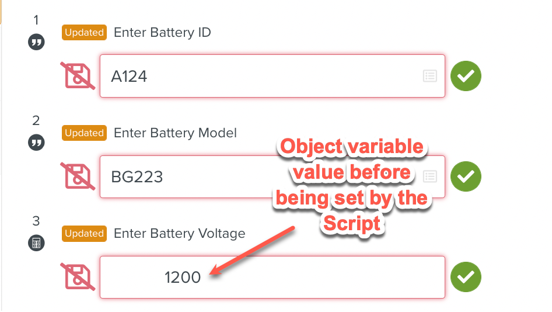Click the Enter Battery Model label
This screenshot has height=312, width=552.
click(x=175, y=133)
